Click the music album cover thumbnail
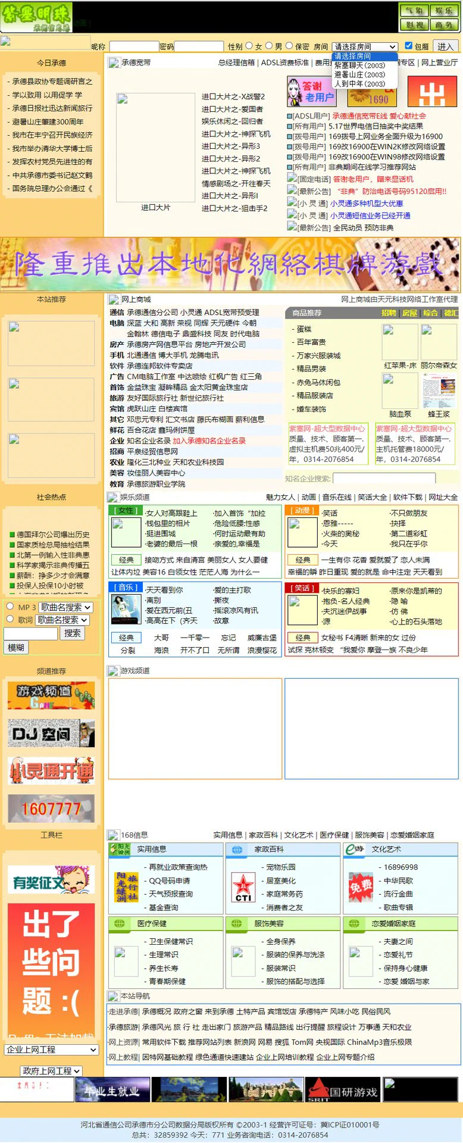 click(126, 609)
